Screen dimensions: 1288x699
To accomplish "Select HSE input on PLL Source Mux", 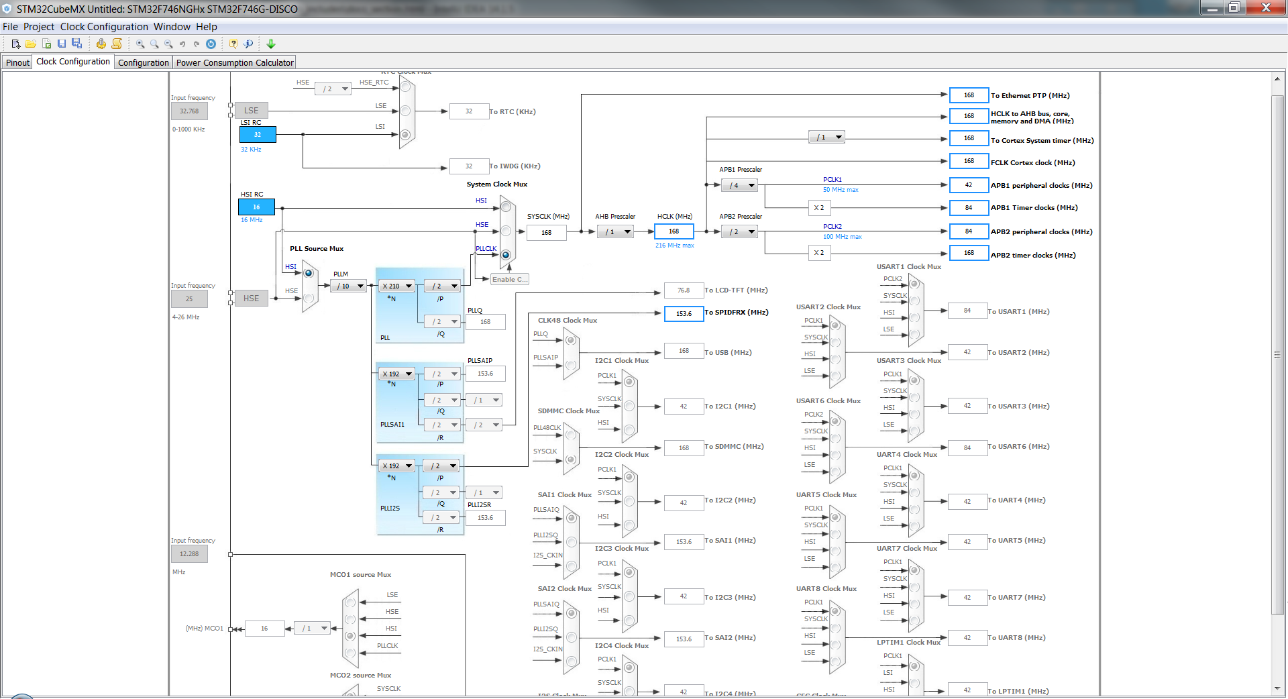I will [x=309, y=298].
